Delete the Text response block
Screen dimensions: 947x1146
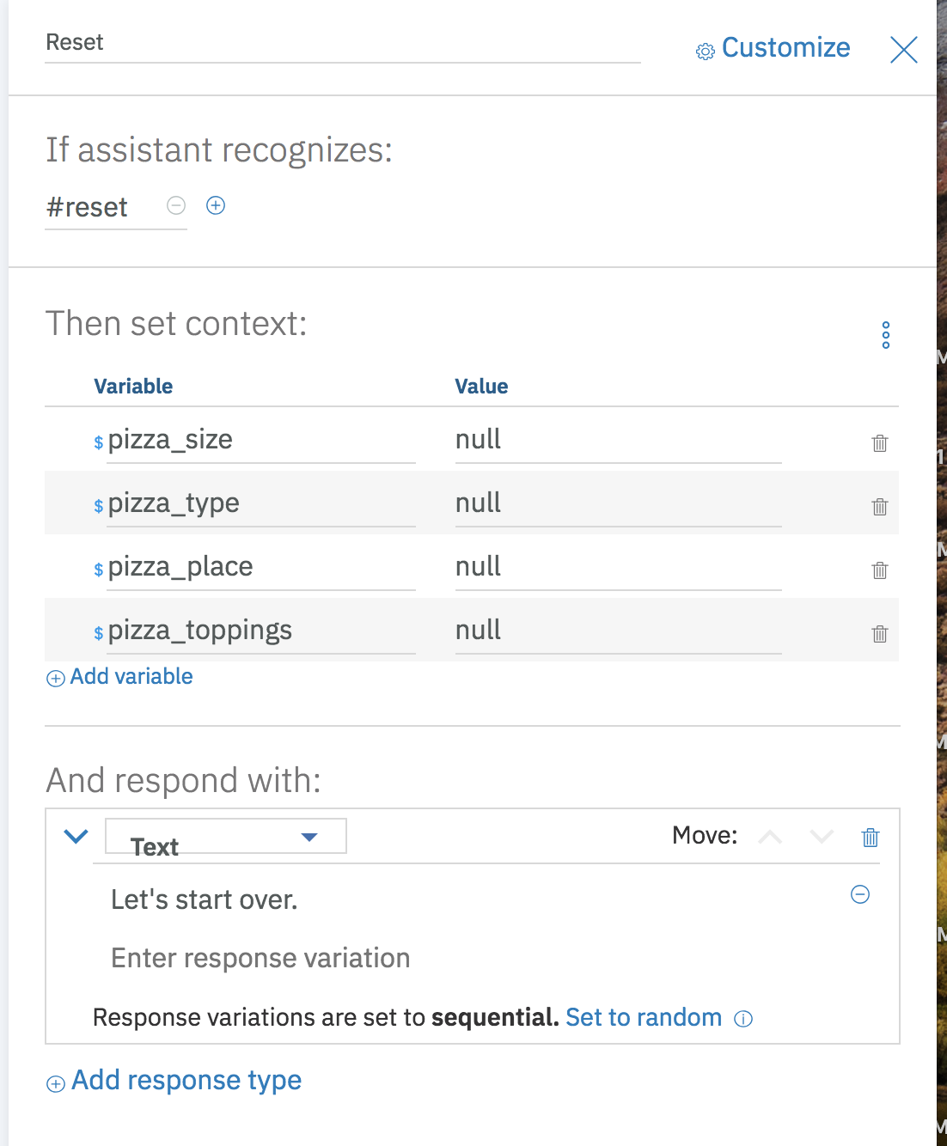[871, 837]
